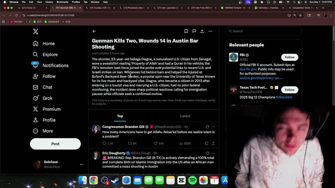The image size is (335, 188).
Task: Click the X search field
Action: 264,31
